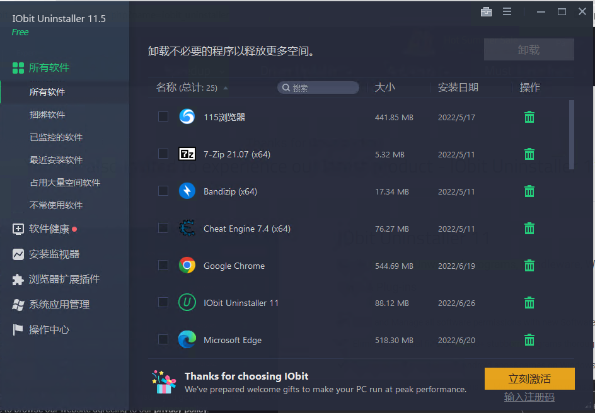Image resolution: width=595 pixels, height=413 pixels.
Task: Select the Bandizip (x64) checkbox
Action: 163,191
